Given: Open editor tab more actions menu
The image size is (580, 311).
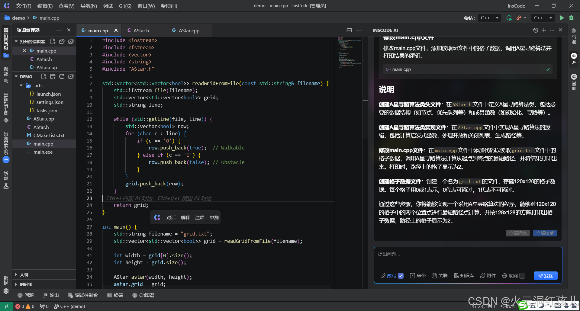Looking at the screenshot, I should click(359, 30).
